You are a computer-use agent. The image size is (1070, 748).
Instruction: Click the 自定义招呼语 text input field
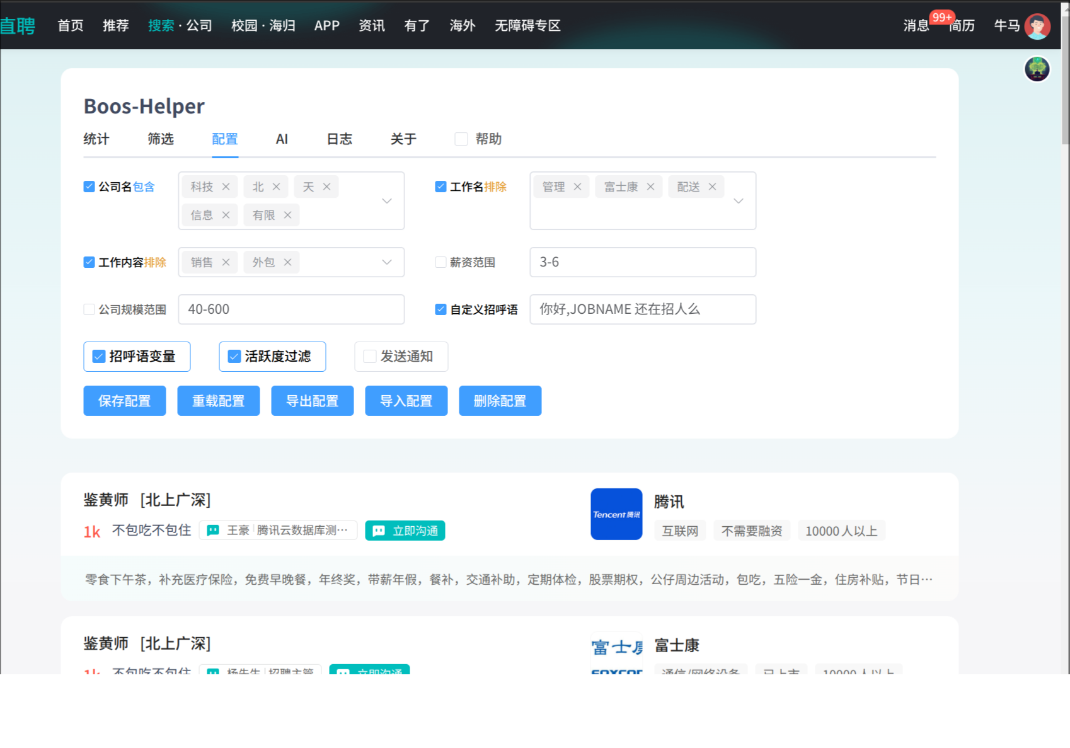click(642, 309)
